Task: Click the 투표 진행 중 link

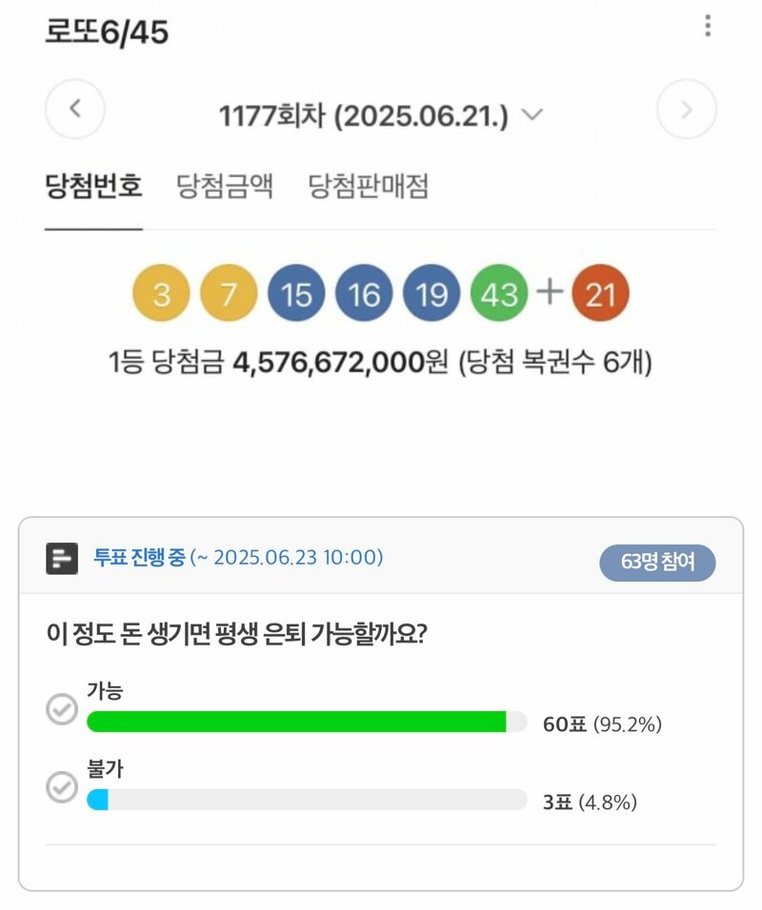Action: 139,557
